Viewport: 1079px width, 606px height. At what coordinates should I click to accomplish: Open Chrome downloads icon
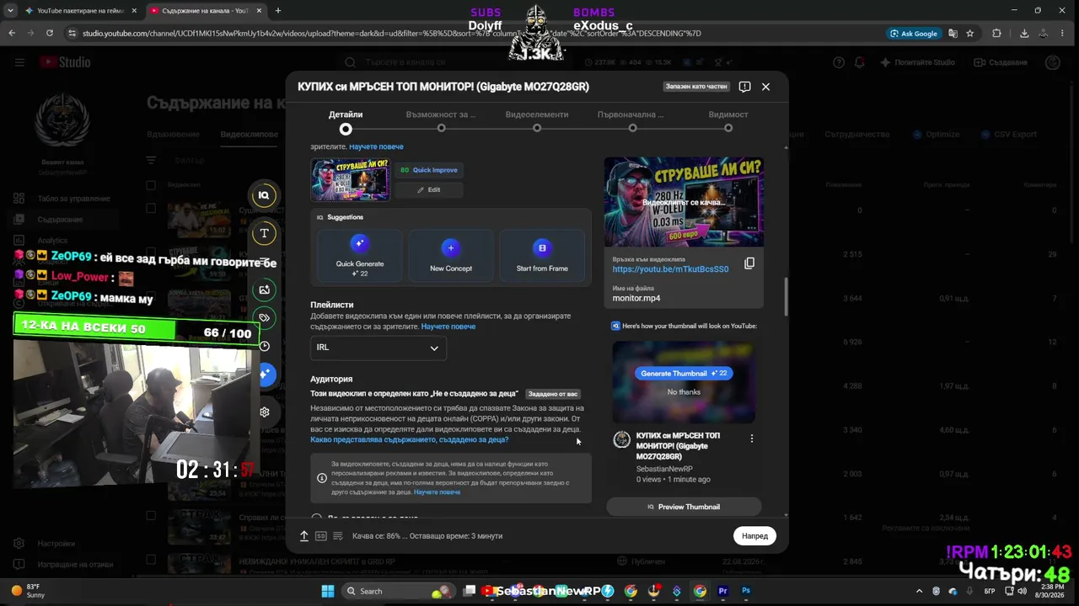(1024, 34)
